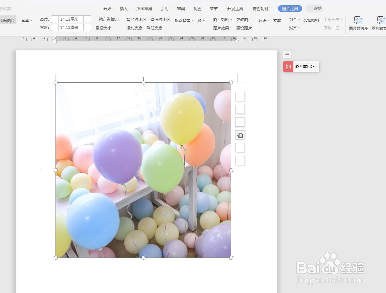Select the balloons picture in the document

[143, 170]
